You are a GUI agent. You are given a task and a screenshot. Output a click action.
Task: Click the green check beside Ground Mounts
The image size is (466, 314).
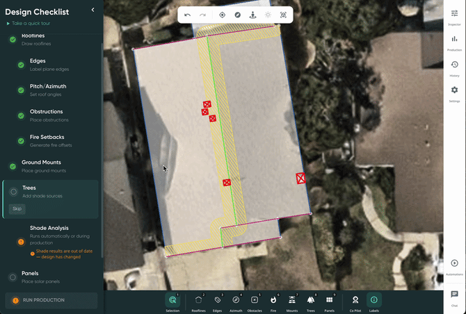pos(13,167)
